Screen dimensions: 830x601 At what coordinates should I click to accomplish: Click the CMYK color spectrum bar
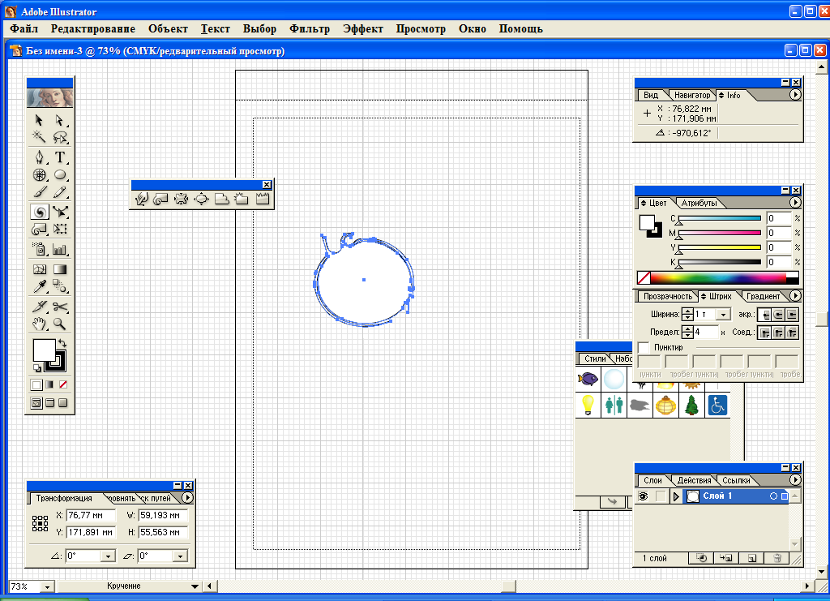[718, 277]
